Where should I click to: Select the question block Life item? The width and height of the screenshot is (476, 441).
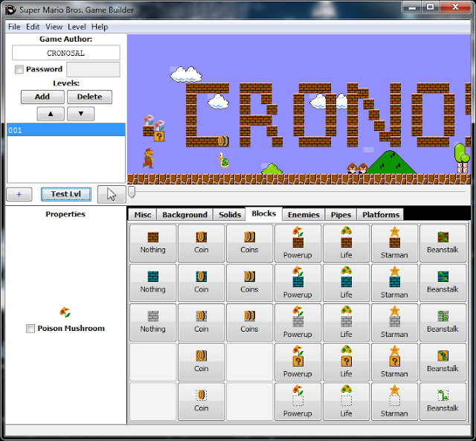[x=346, y=361]
